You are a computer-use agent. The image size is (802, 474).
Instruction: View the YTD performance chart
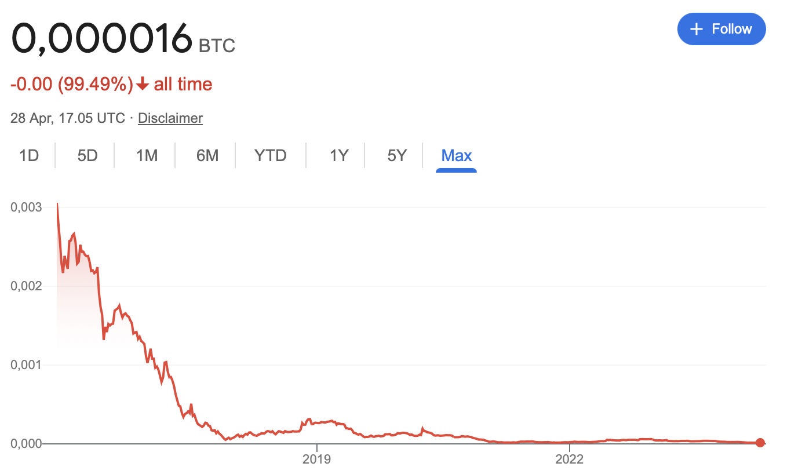tap(270, 155)
